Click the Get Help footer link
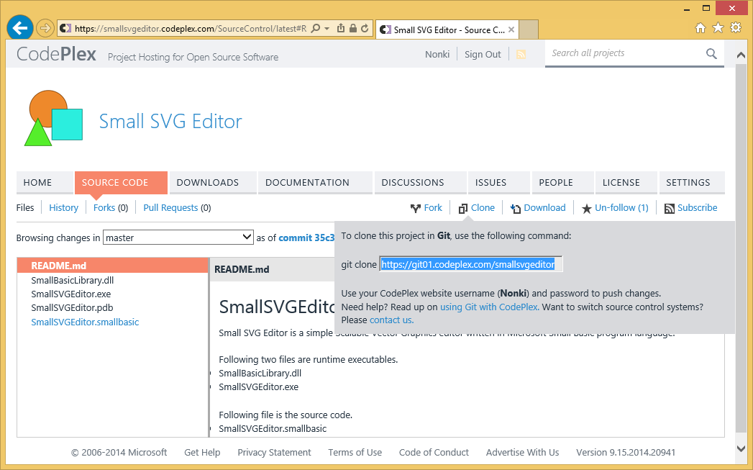753x470 pixels. (x=202, y=452)
